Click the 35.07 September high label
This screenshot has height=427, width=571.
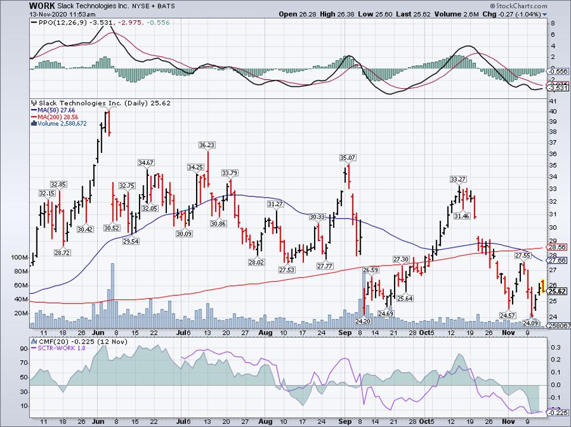347,158
